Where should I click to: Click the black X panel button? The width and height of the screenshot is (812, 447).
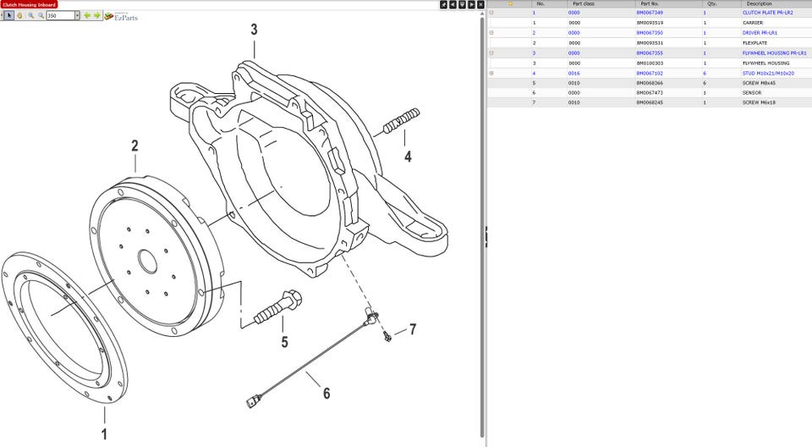pyautogui.click(x=480, y=4)
